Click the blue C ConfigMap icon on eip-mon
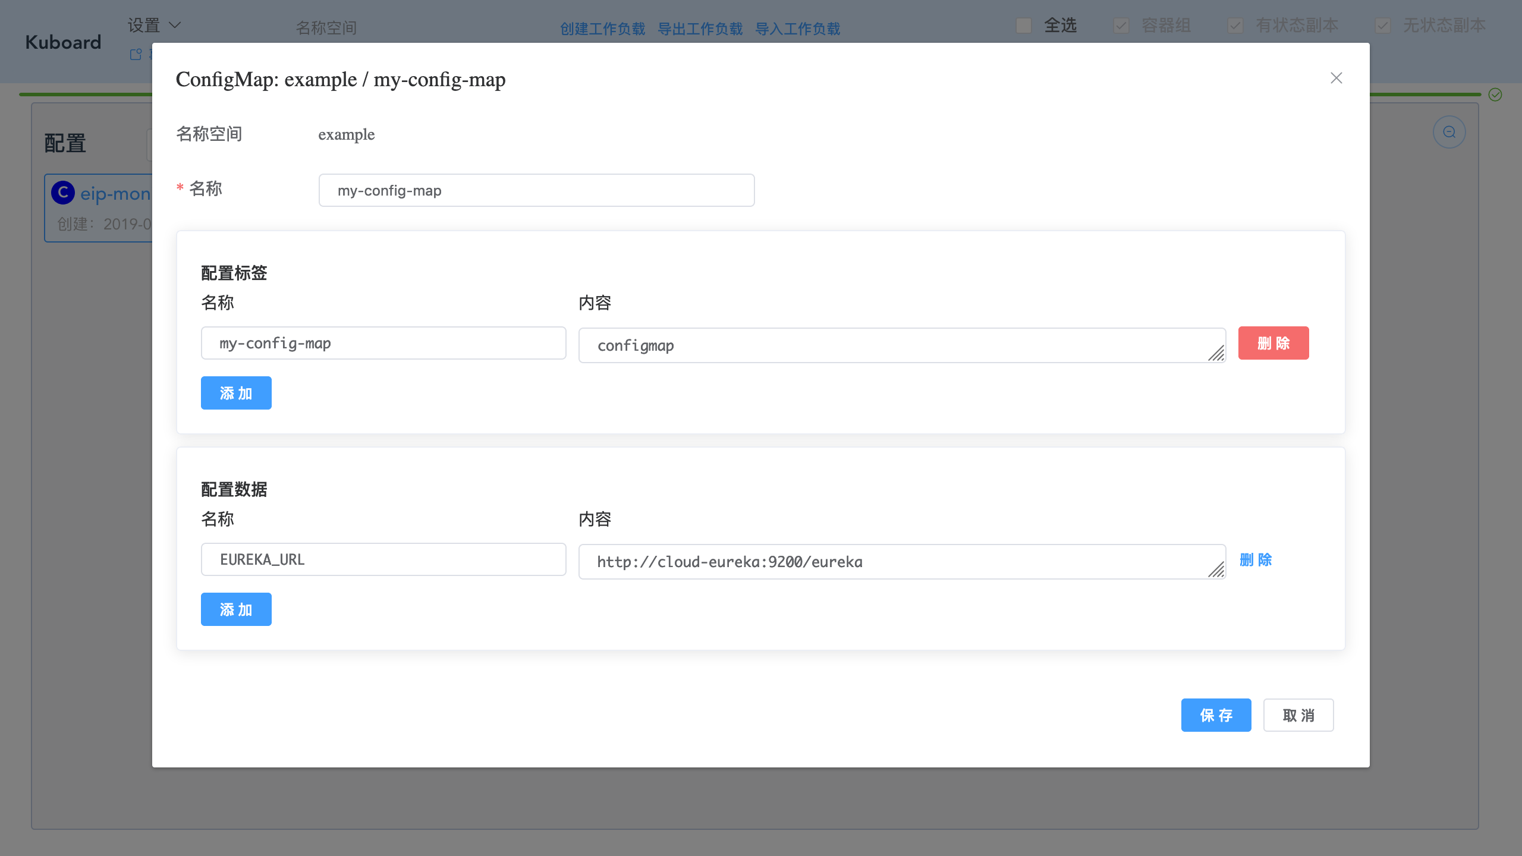Viewport: 1522px width, 856px height. (62, 193)
